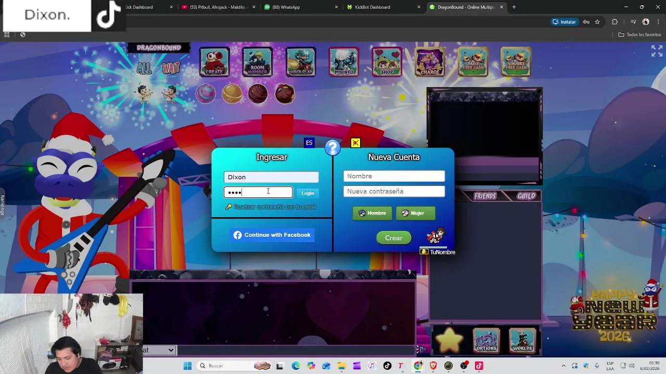
Task: Click the password field in Ingresar
Action: (x=258, y=192)
